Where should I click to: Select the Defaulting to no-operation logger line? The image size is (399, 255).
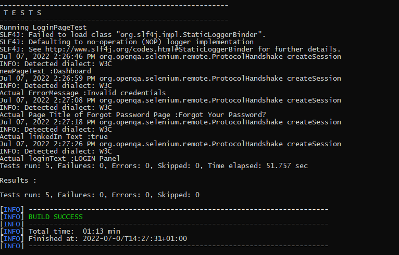(127, 42)
